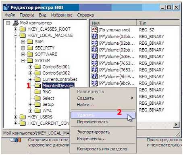Click the SECURITY folder icon
This screenshot has height=155, width=183.
coord(30,48)
